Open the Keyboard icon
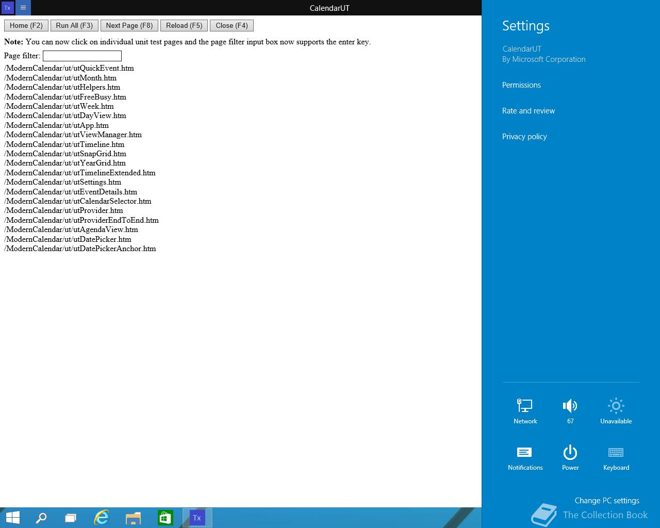660x528 pixels. click(616, 458)
